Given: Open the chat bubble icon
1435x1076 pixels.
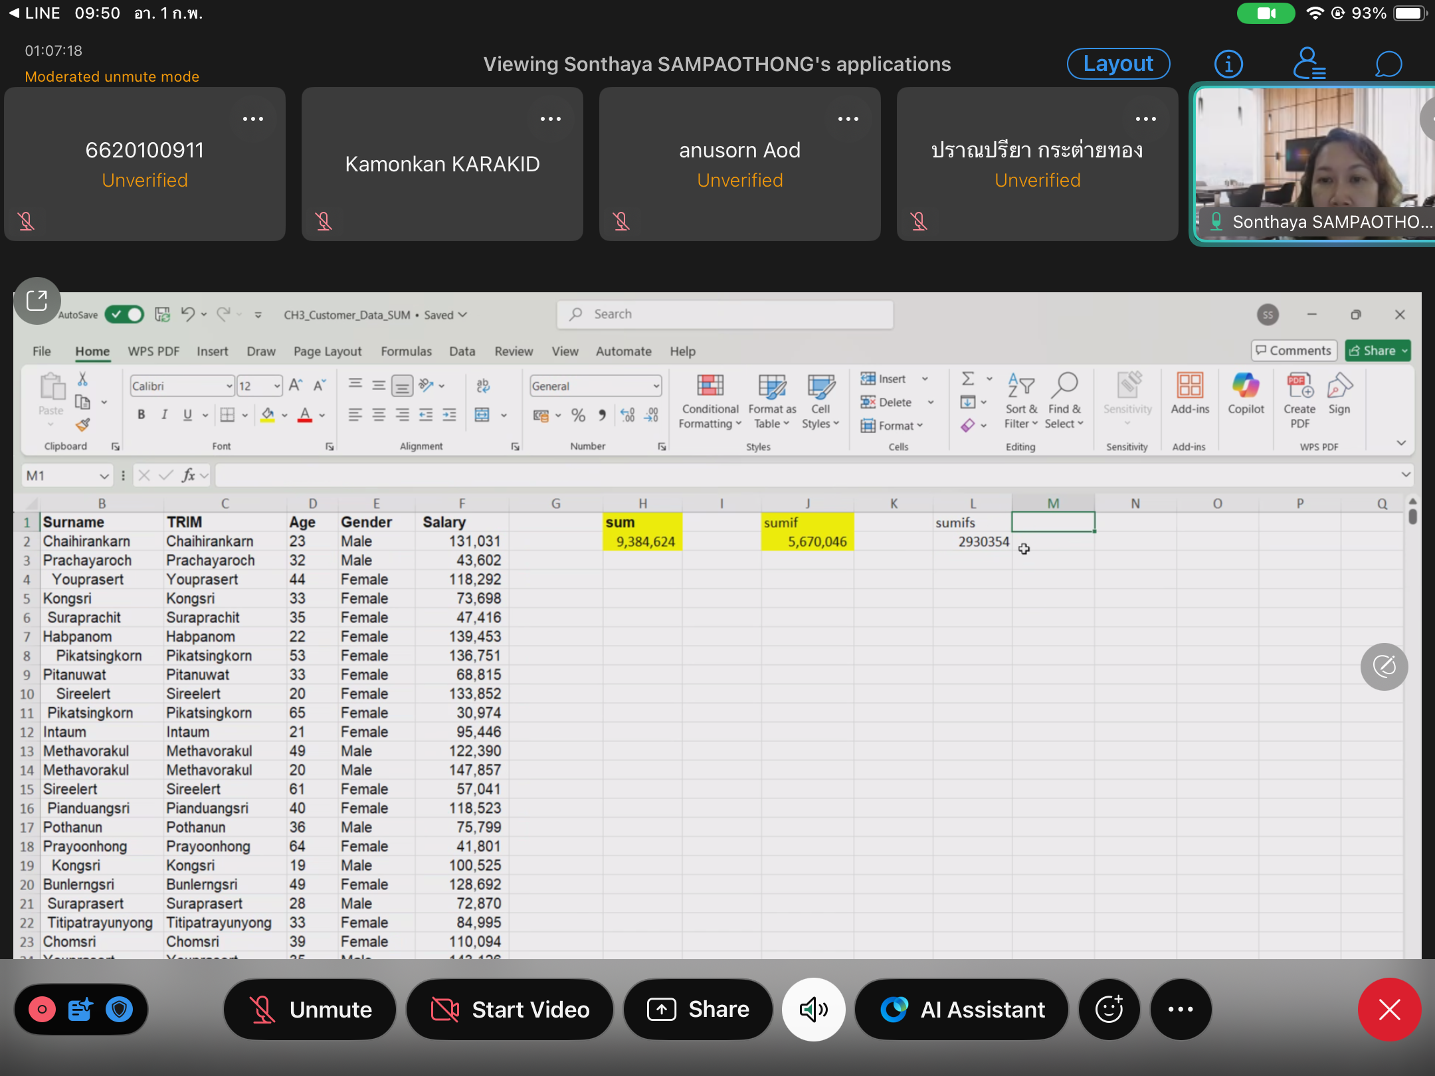Looking at the screenshot, I should click(1388, 64).
